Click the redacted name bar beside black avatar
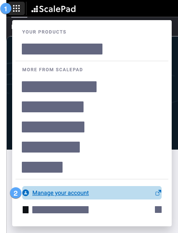Image resolution: width=178 pixels, height=233 pixels. pos(60,210)
